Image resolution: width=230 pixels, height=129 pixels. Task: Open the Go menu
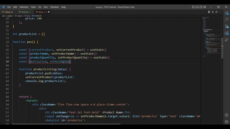coord(40,7)
